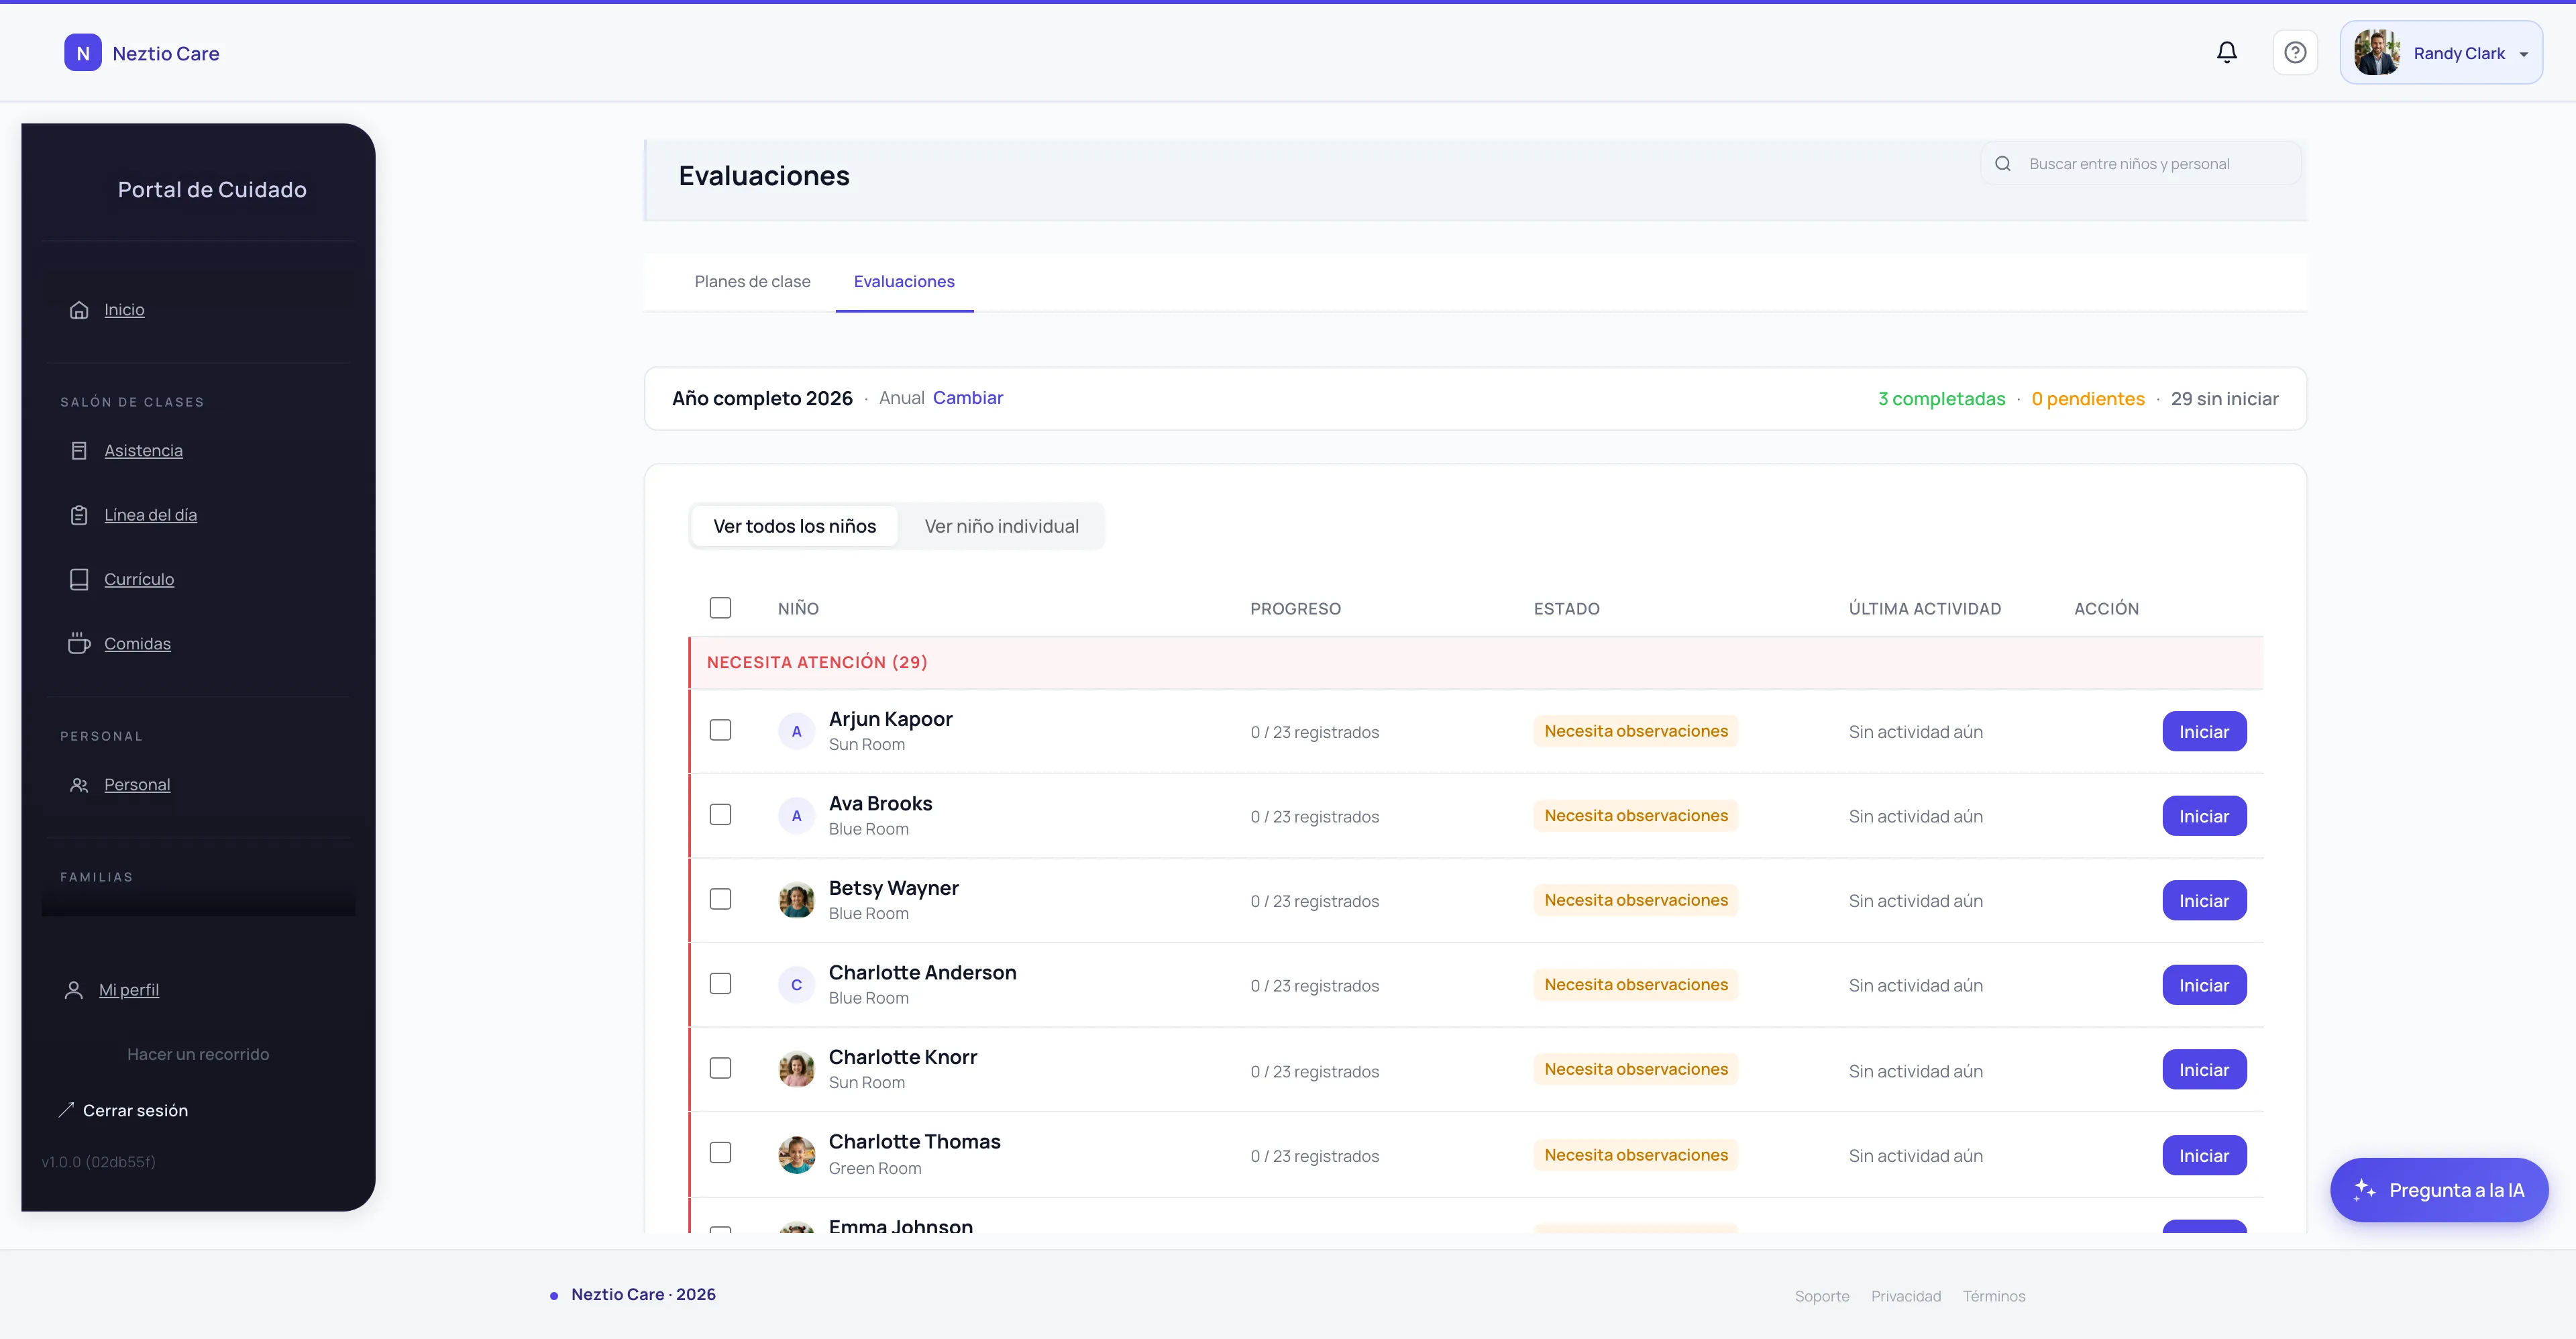Click Betsy Wayner's photo avatar
The height and width of the screenshot is (1339, 2576).
coord(796,901)
